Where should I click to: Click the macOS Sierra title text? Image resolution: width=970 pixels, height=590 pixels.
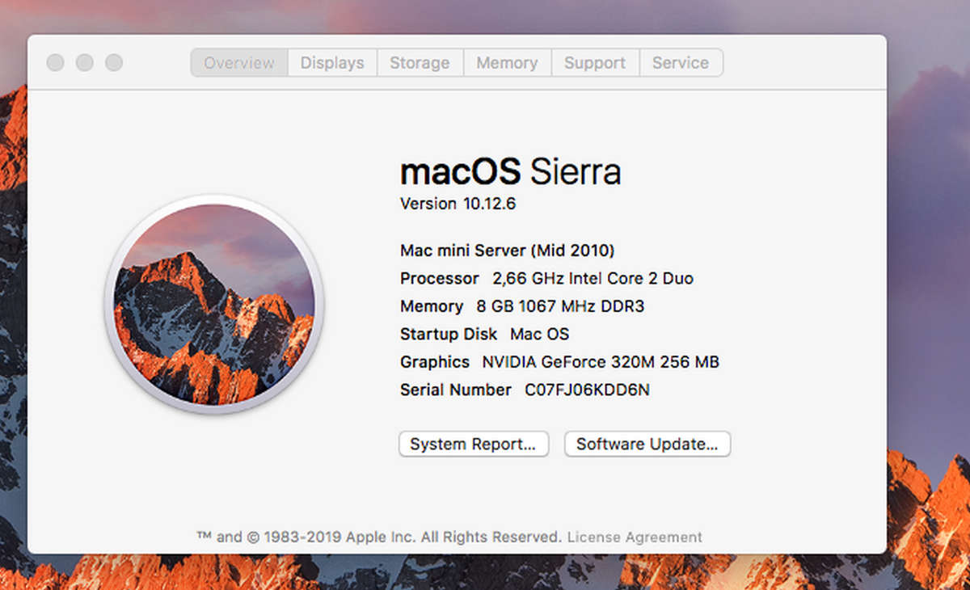pyautogui.click(x=510, y=171)
